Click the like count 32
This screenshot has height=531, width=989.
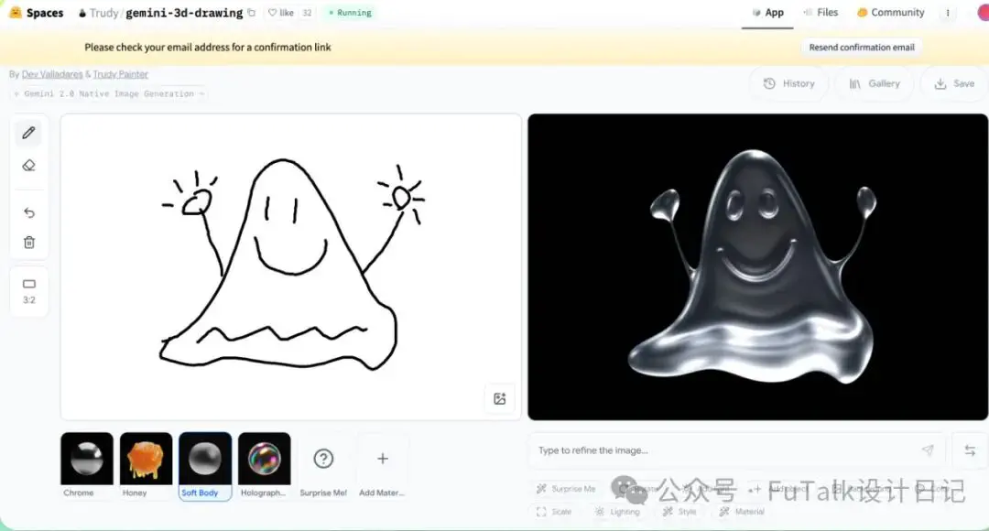tap(307, 13)
